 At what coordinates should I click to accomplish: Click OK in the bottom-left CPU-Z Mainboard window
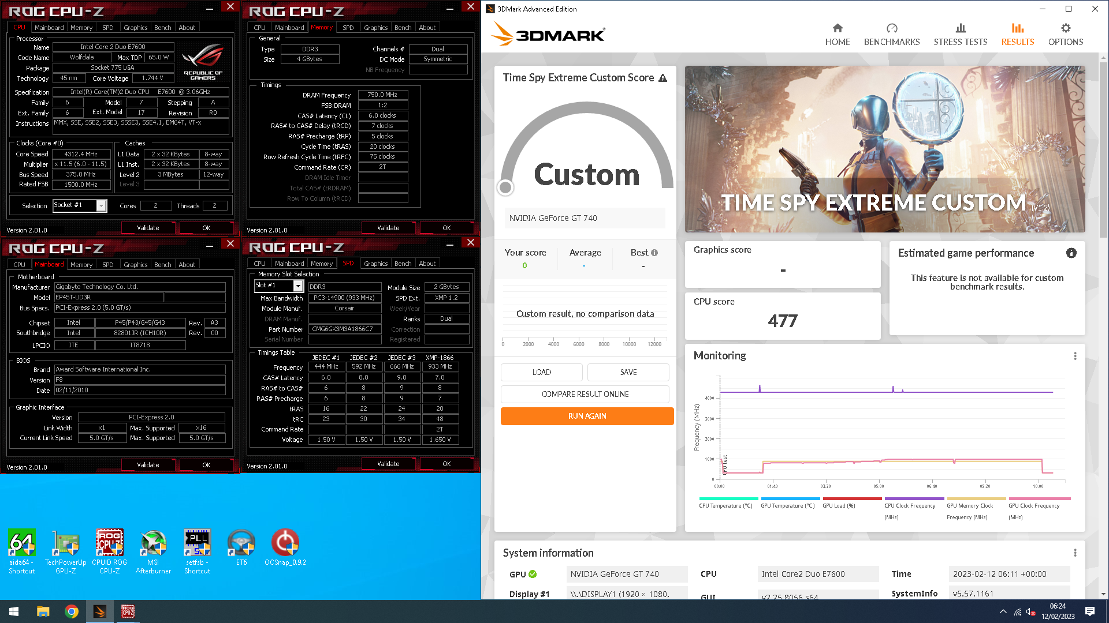[206, 465]
